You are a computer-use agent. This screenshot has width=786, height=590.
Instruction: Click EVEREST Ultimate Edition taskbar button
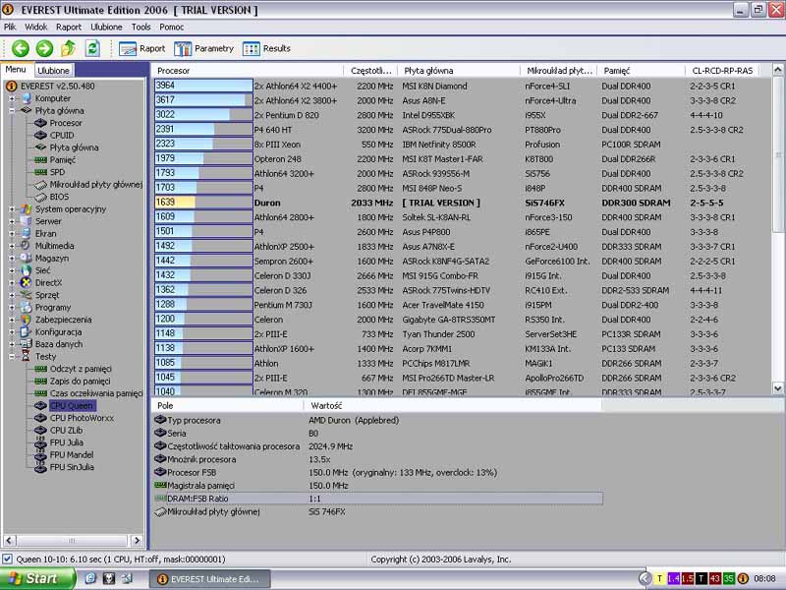tap(209, 579)
